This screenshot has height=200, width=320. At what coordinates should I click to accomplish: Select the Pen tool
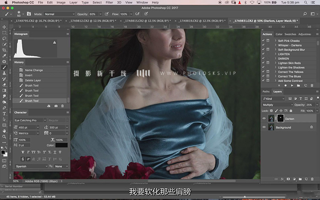click(x=4, y=108)
